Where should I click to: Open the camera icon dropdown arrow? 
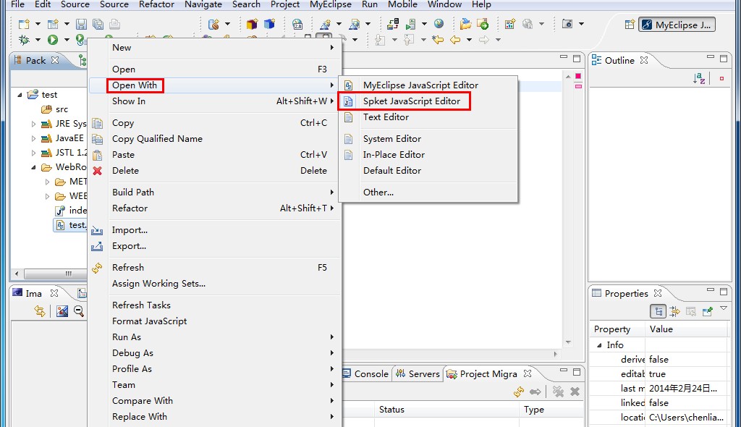coord(581,24)
